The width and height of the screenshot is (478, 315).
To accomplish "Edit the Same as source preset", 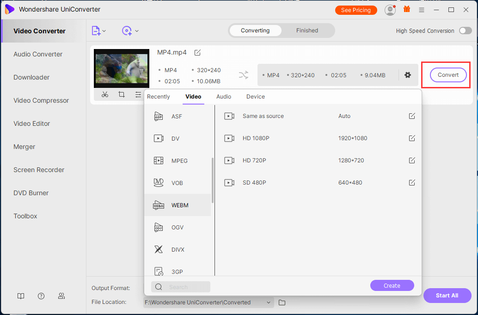I will [x=412, y=116].
